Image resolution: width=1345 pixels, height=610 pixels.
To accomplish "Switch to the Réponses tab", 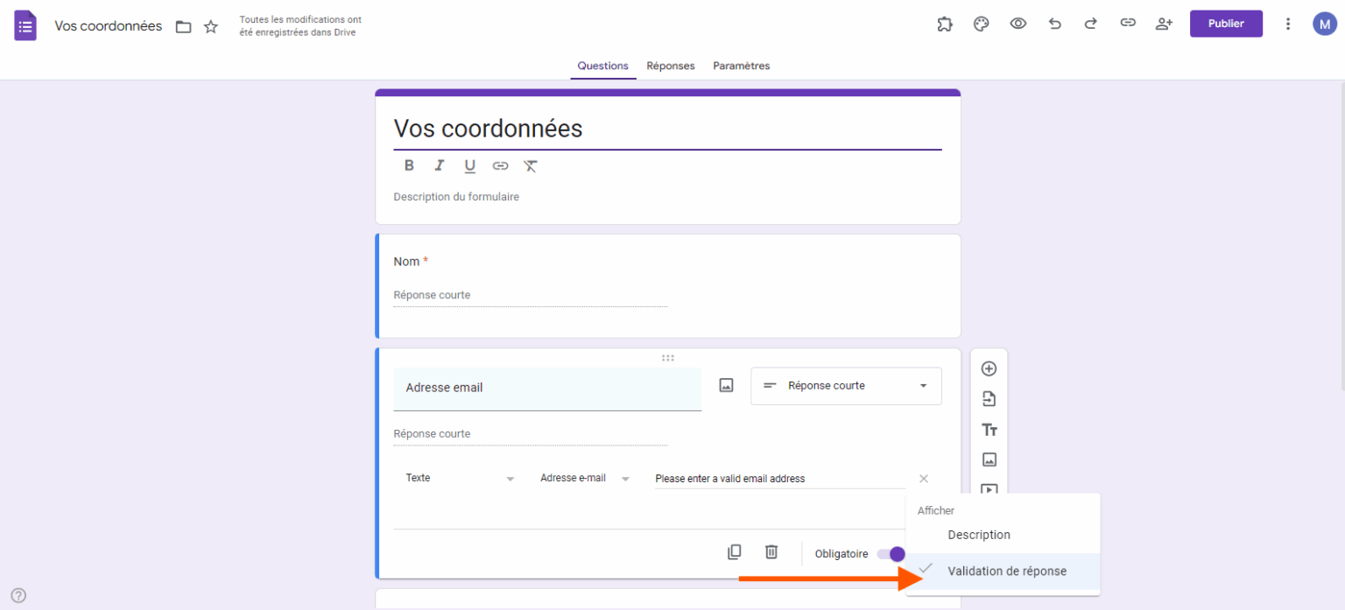I will [671, 66].
